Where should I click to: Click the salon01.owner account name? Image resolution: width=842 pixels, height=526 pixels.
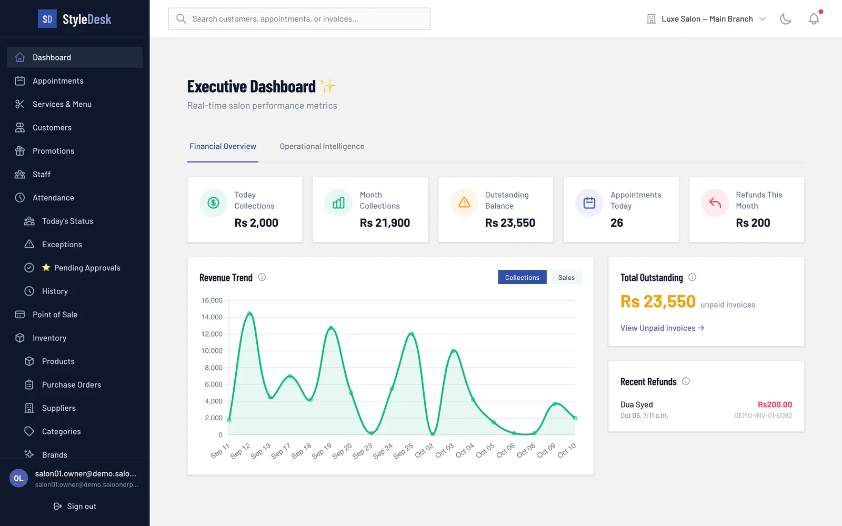[86, 473]
